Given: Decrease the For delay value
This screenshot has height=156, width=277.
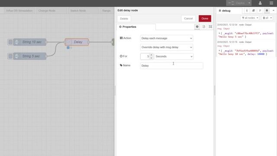Looking at the screenshot, I should [151, 58].
